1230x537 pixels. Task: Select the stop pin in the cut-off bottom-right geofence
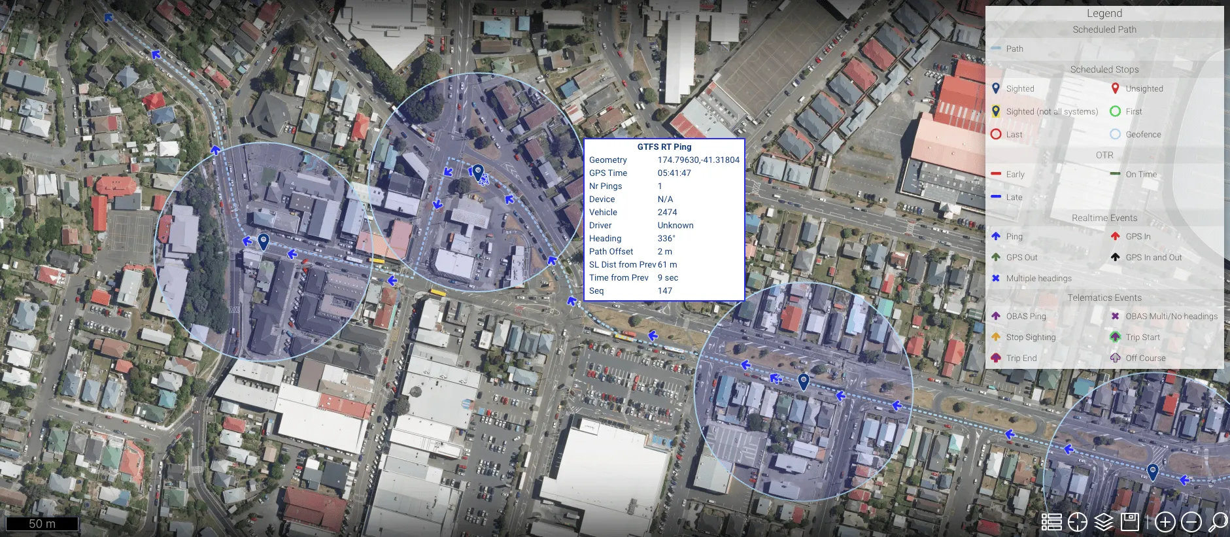click(x=1153, y=471)
